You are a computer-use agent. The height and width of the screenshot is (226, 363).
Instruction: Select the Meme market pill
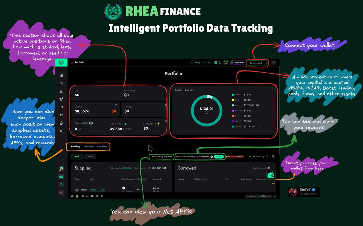click(x=90, y=157)
